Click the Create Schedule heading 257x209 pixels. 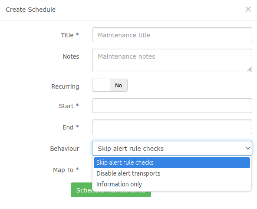[31, 10]
